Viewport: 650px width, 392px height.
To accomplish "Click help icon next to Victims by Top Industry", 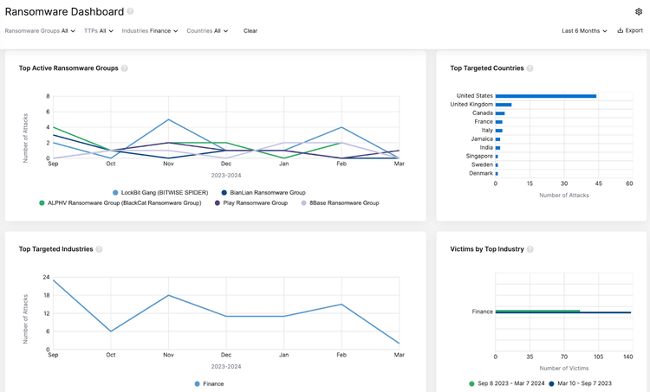I will pyautogui.click(x=530, y=249).
